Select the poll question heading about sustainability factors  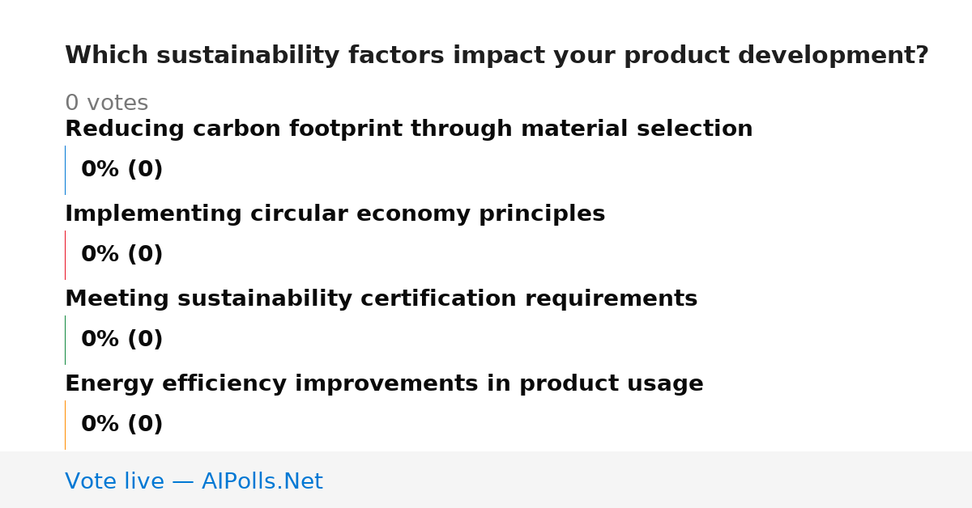point(497,56)
